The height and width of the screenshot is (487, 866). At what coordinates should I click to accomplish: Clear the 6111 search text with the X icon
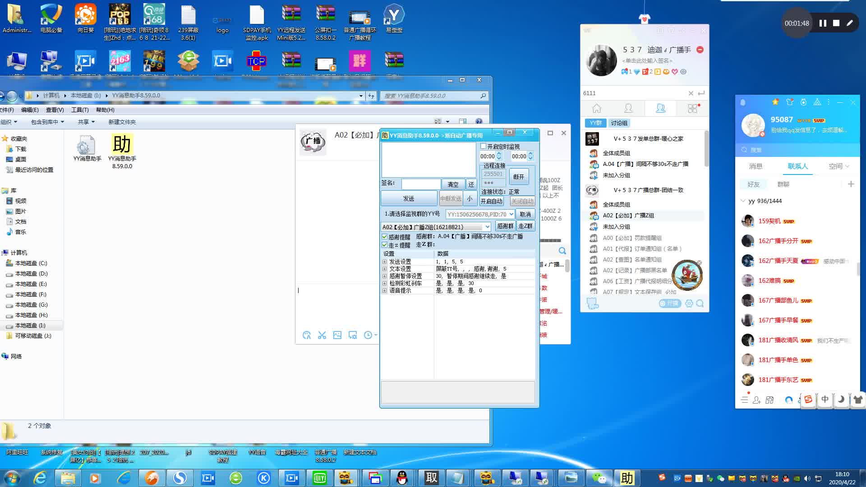coord(691,93)
